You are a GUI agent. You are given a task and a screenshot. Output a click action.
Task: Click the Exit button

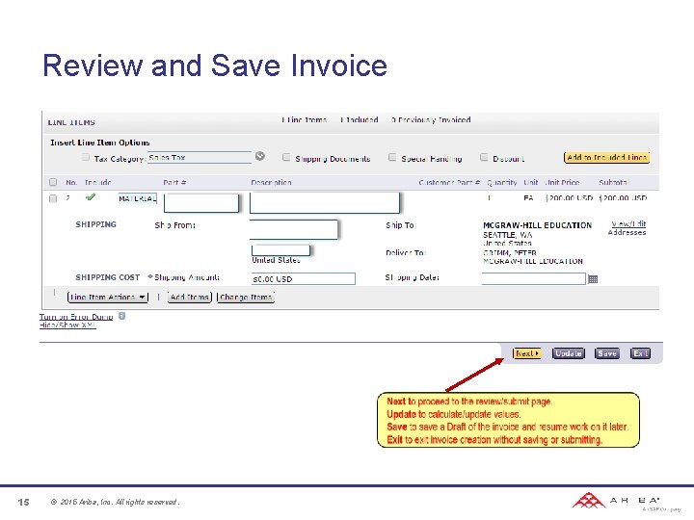pos(640,353)
